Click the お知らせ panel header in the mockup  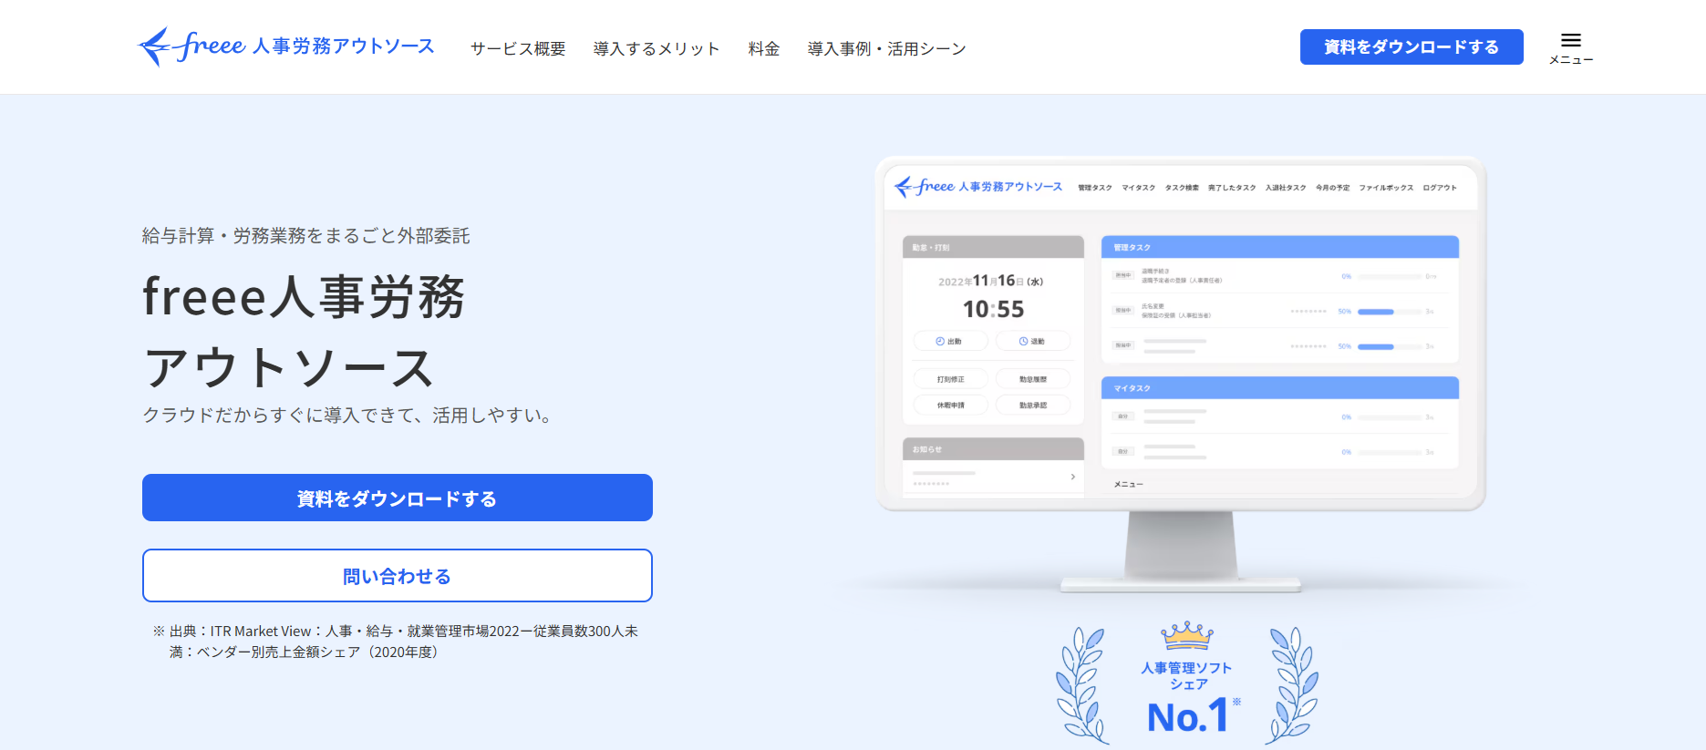(x=993, y=449)
